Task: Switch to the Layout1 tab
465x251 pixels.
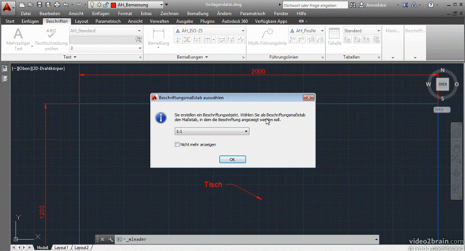Action: (61, 247)
